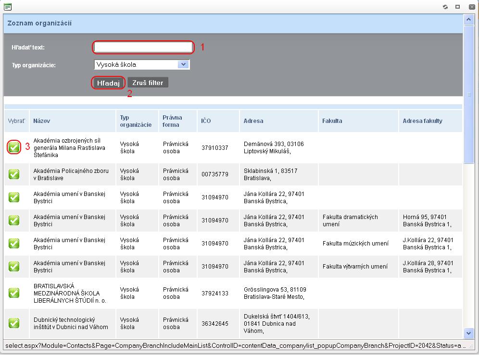
Task: Click the Typ organizácie label beside the dropdown
Action: click(34, 65)
